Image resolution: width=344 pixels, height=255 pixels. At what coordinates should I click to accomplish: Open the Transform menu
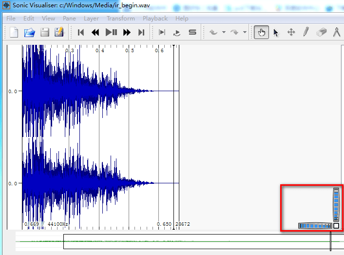pyautogui.click(x=121, y=19)
